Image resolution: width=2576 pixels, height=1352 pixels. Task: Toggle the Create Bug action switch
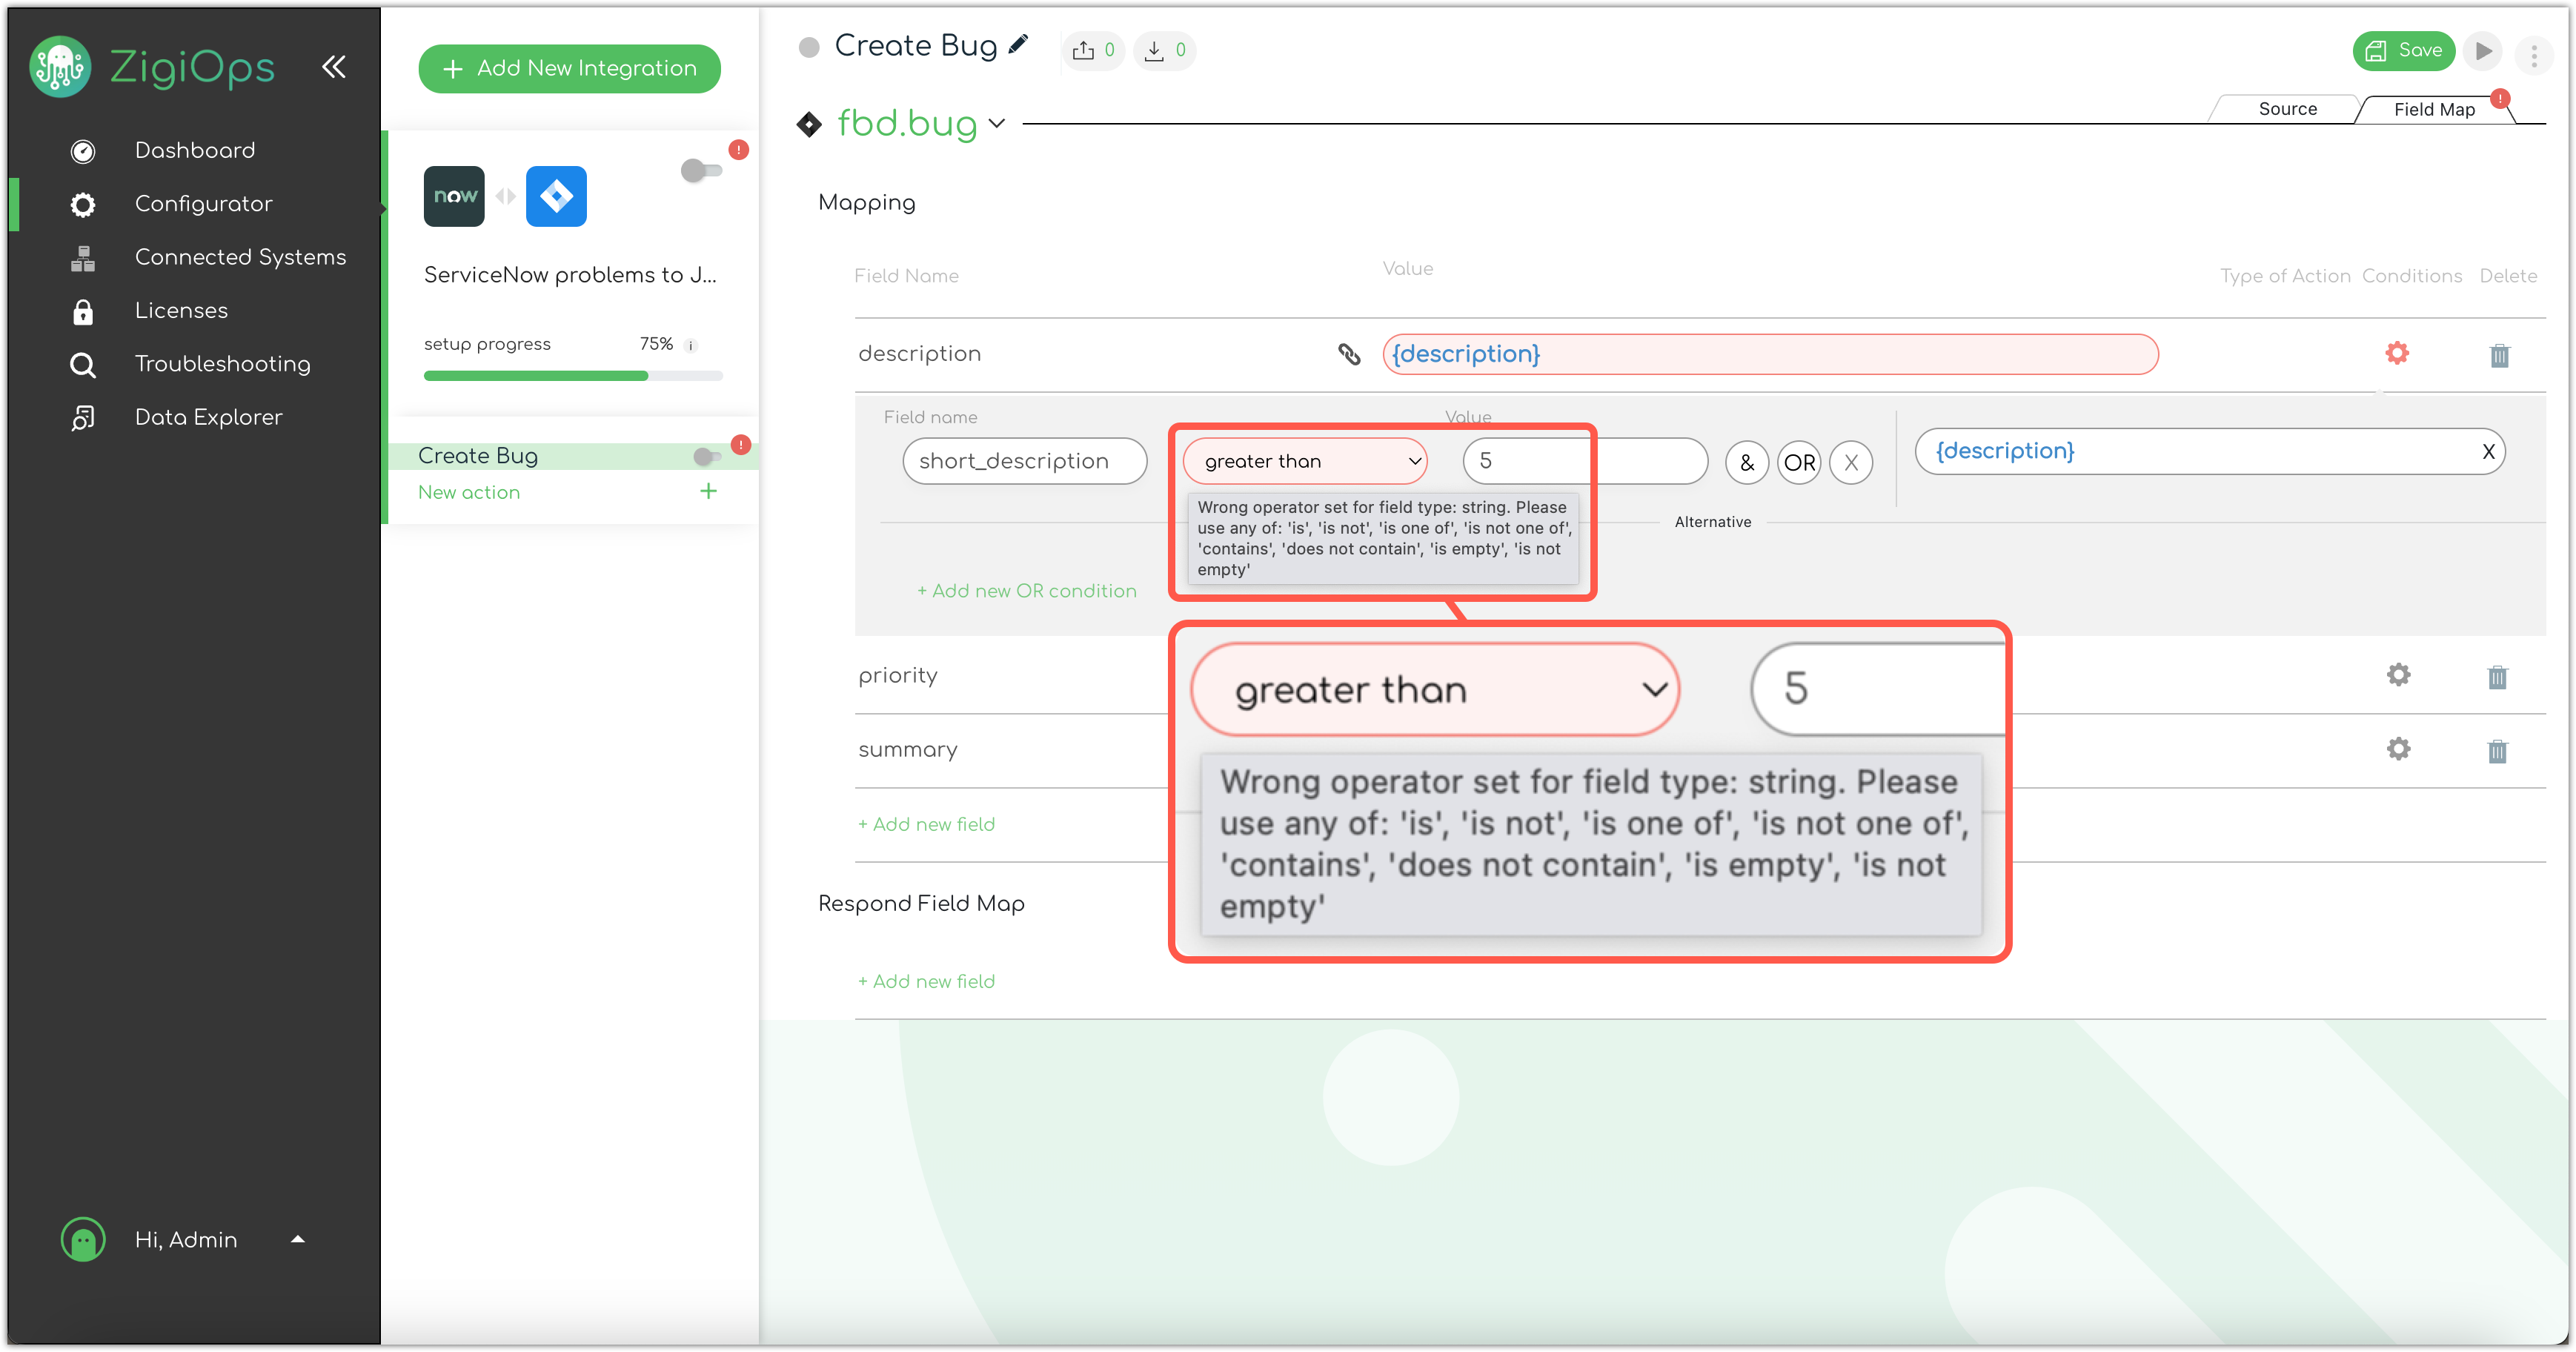(707, 457)
